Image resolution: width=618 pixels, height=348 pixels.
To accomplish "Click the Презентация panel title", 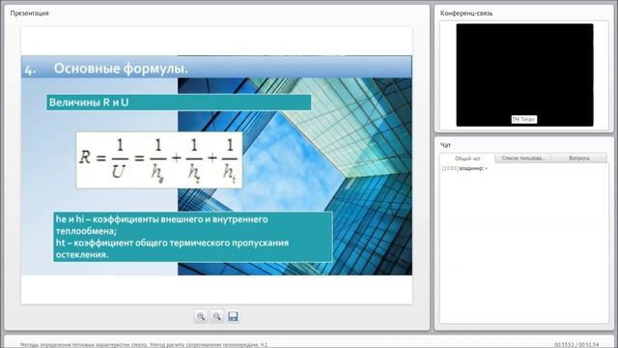I will pos(30,13).
